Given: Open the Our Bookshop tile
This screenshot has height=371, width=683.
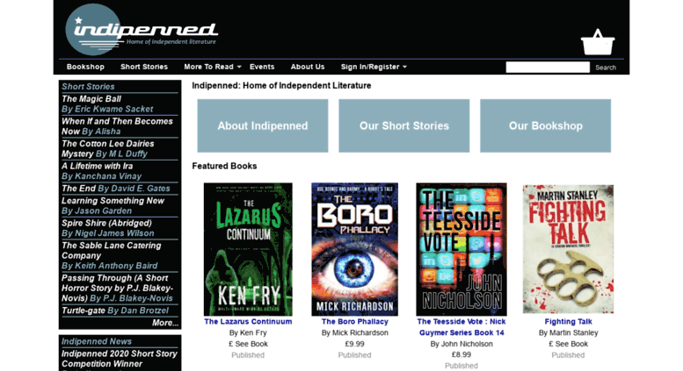Looking at the screenshot, I should coord(545,125).
